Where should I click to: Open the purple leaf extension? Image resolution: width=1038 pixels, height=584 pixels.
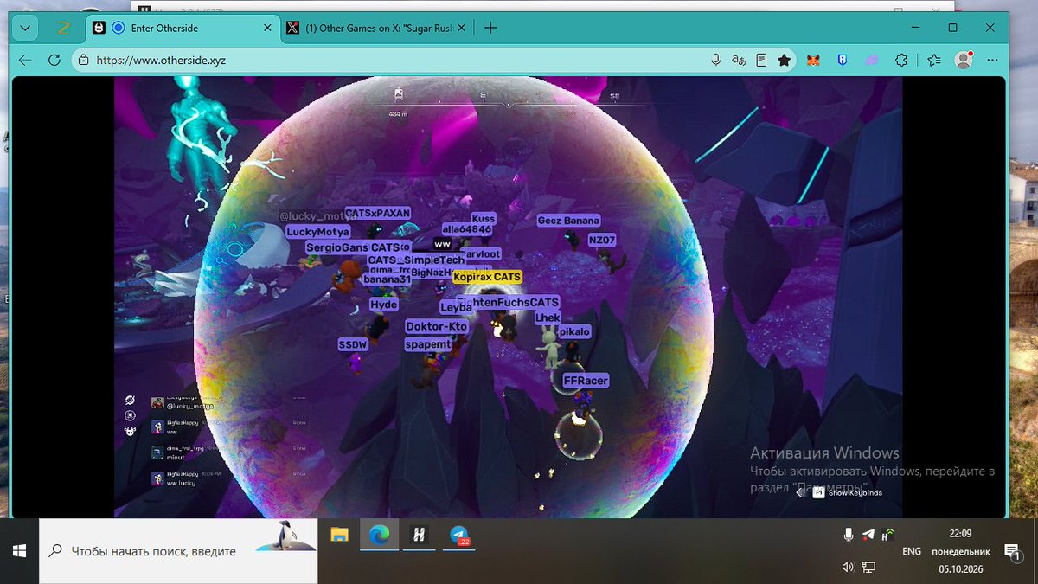[871, 60]
